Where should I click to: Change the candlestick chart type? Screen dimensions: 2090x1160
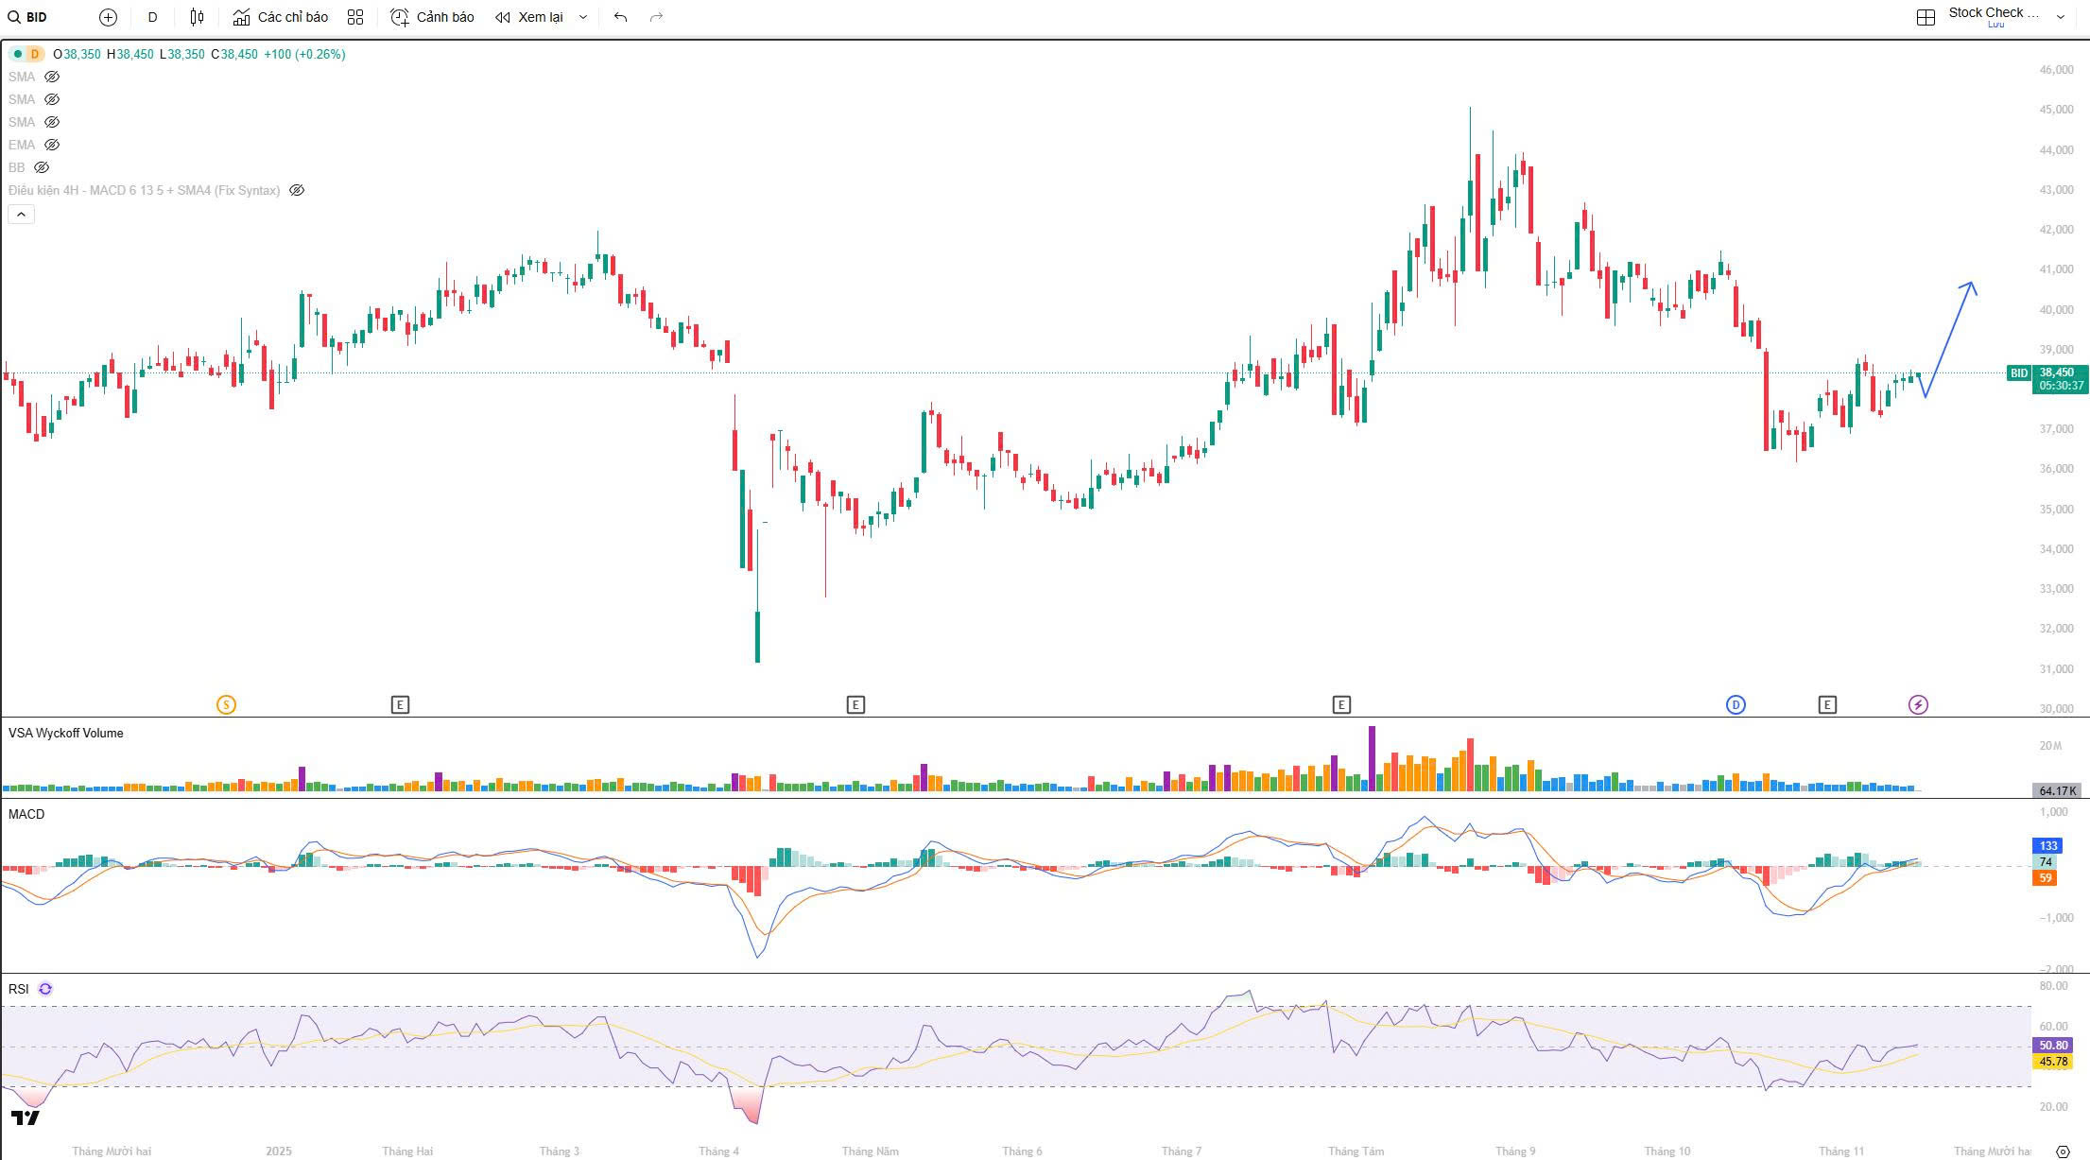click(x=197, y=17)
